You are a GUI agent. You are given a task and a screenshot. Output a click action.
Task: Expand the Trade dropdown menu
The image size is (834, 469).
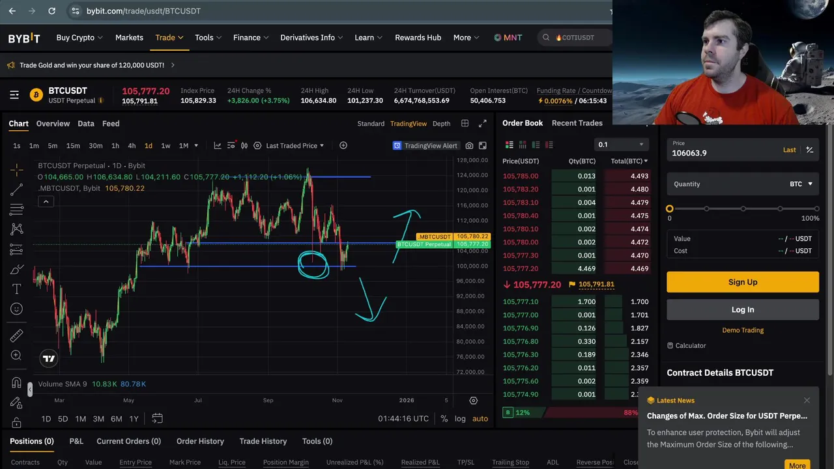click(169, 38)
